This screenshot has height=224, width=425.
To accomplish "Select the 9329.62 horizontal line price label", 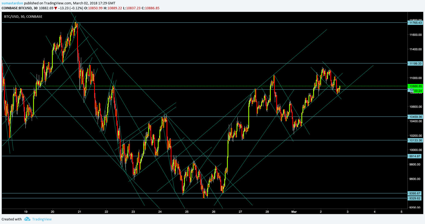I will click(415, 198).
